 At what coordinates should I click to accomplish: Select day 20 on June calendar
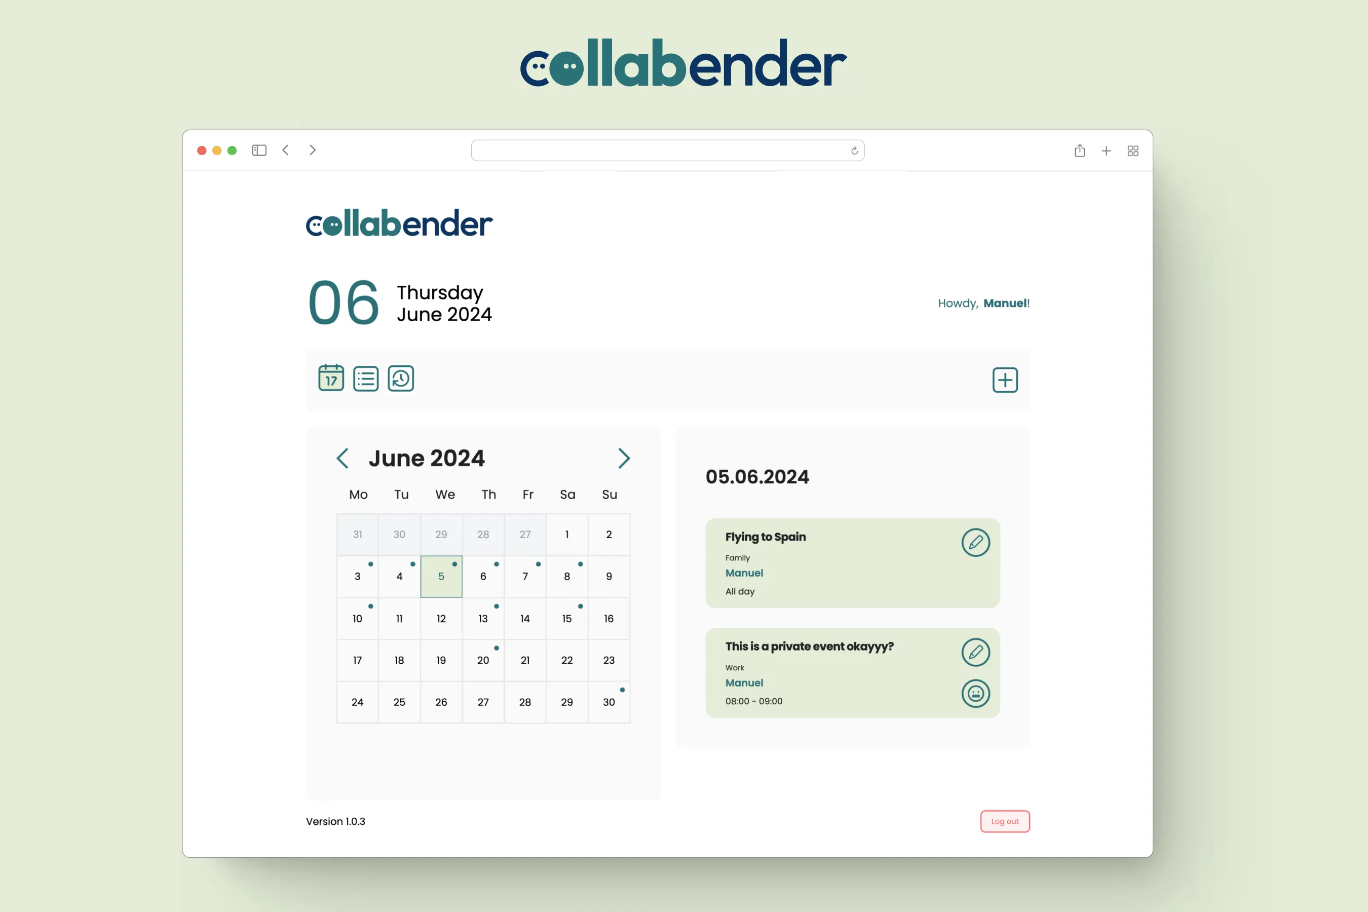[x=483, y=660]
